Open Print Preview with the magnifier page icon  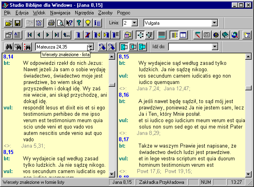61,23
